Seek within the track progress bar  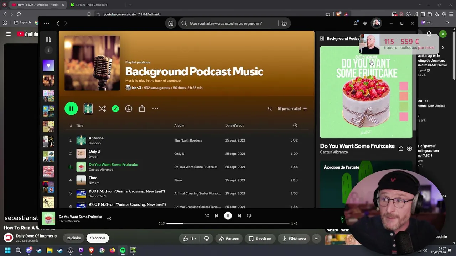[x=228, y=223]
